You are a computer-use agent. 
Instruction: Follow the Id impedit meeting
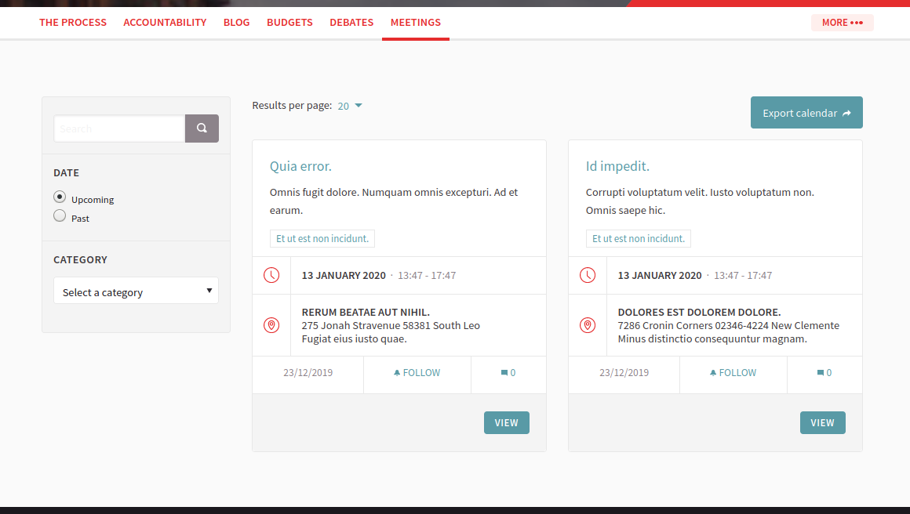[733, 373]
